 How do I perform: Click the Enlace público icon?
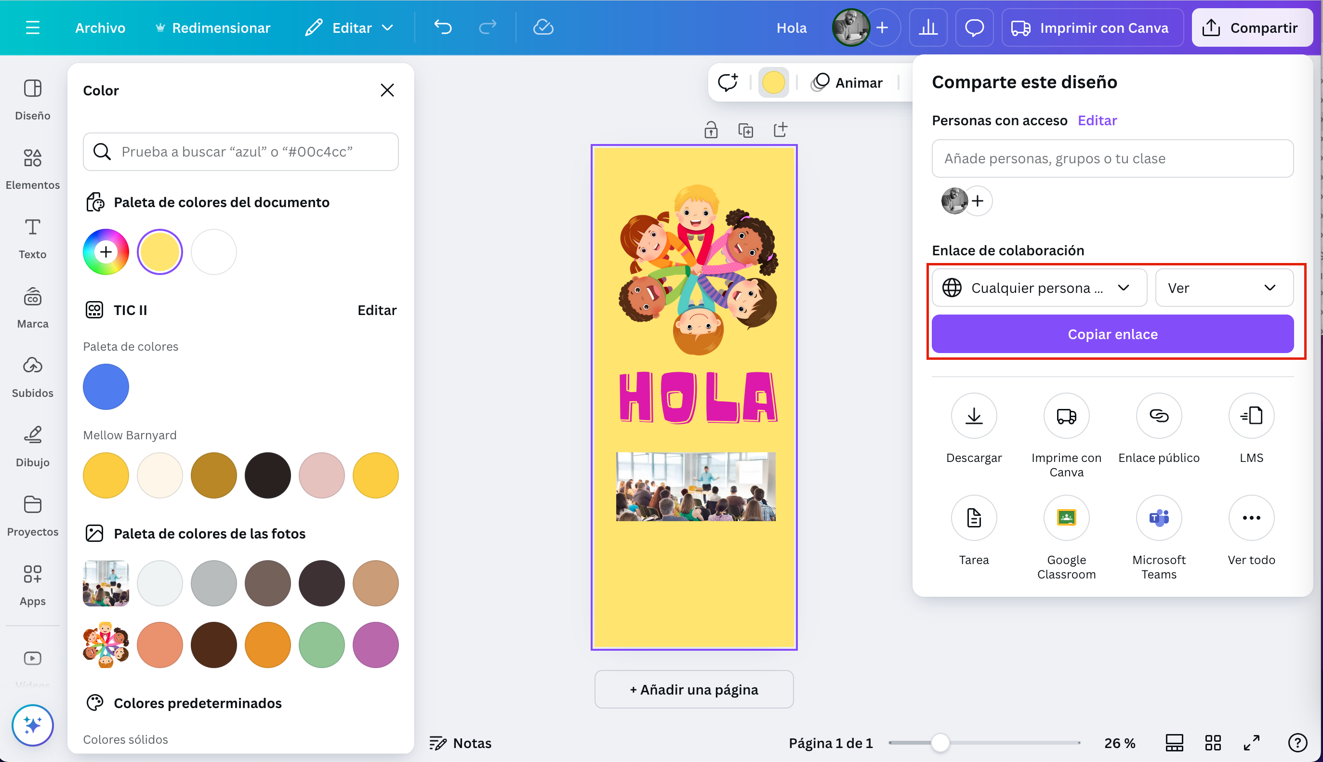click(x=1159, y=416)
